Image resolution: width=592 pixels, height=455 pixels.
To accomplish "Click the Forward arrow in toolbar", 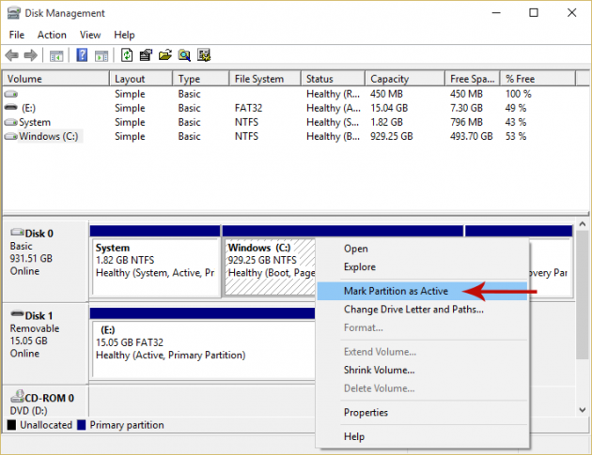I will pyautogui.click(x=31, y=55).
